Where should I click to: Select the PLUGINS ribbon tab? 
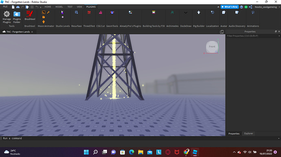point(91,7)
